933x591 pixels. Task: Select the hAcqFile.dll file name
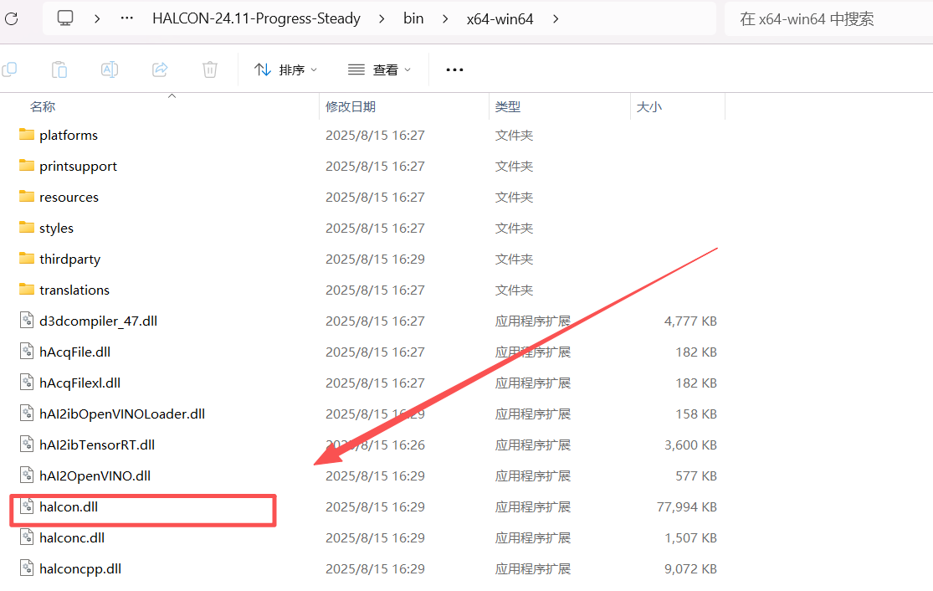click(75, 352)
